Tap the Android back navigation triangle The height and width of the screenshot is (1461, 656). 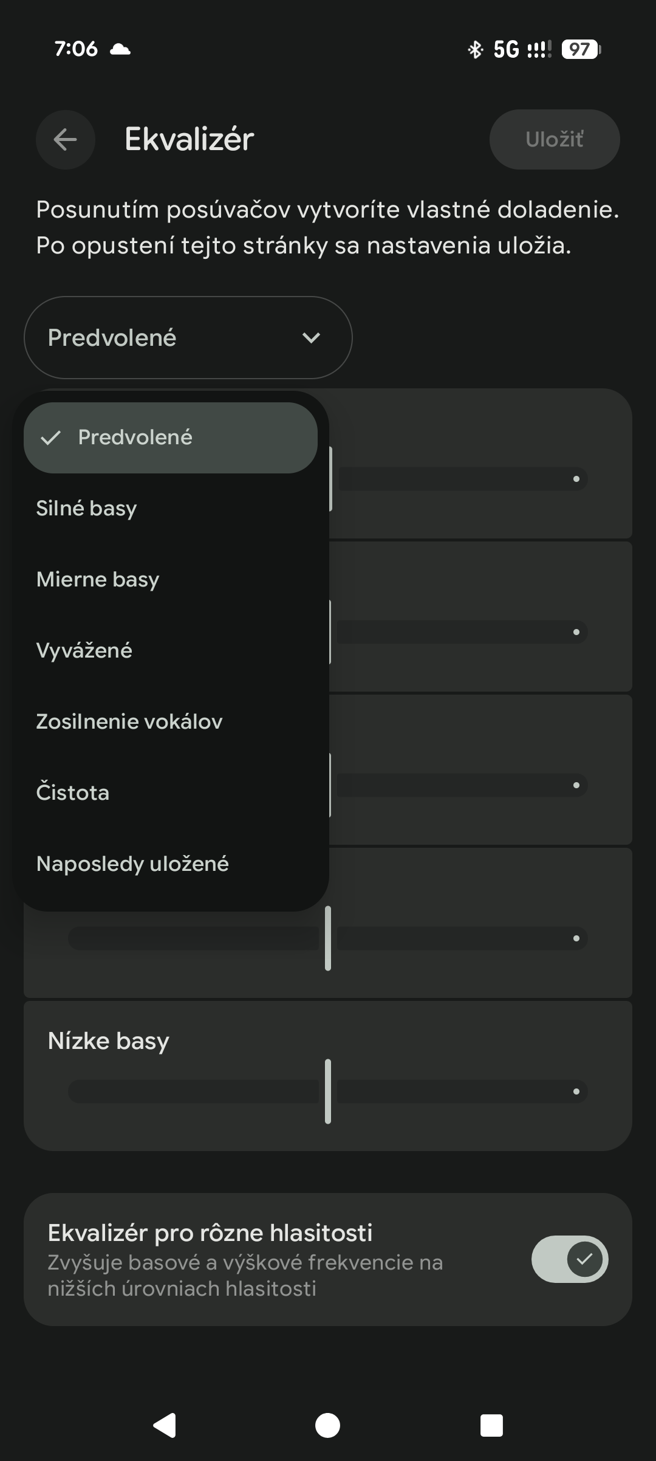tap(165, 1425)
